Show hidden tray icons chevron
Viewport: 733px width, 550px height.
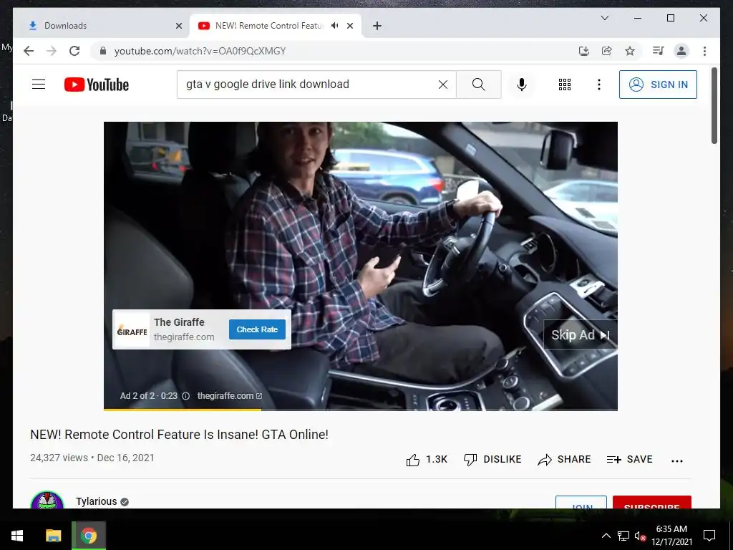pos(606,536)
